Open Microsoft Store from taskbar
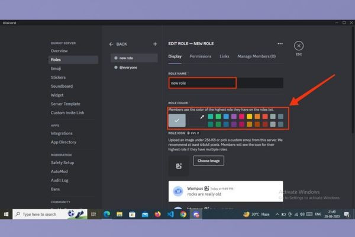This screenshot has width=355, height=237. pos(132,214)
